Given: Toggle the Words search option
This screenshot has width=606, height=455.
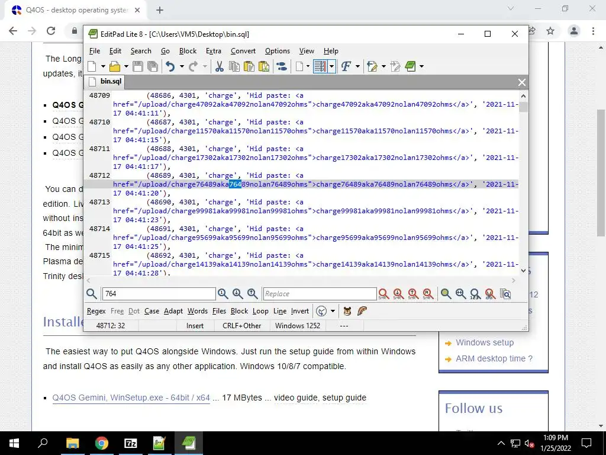Looking at the screenshot, I should pos(198,311).
